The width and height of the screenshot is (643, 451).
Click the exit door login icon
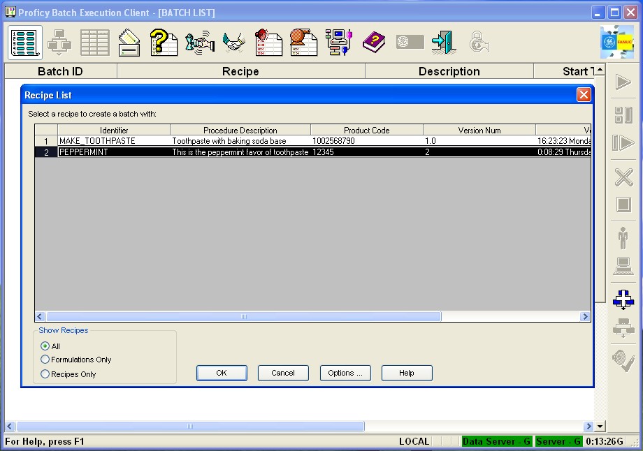pyautogui.click(x=444, y=43)
